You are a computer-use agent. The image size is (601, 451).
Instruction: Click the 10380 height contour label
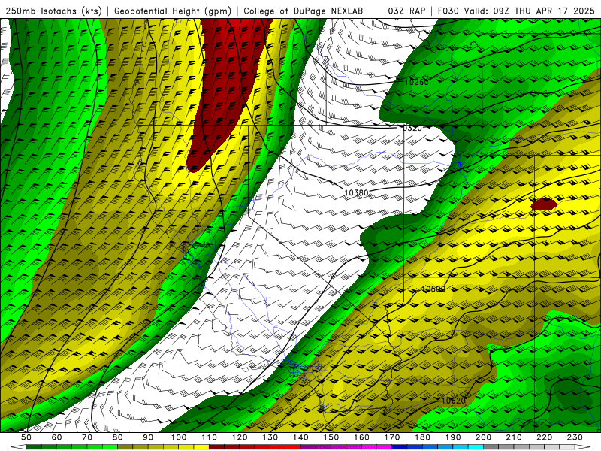point(356,193)
